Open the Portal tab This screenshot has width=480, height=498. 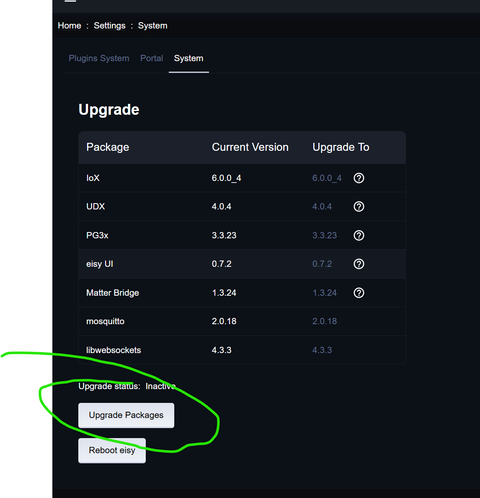coord(152,58)
